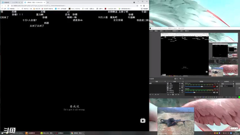Image resolution: width=240 pixels, height=135 pixels.
Task: Open the OBS Help menu
Action: [x=187, y=31]
